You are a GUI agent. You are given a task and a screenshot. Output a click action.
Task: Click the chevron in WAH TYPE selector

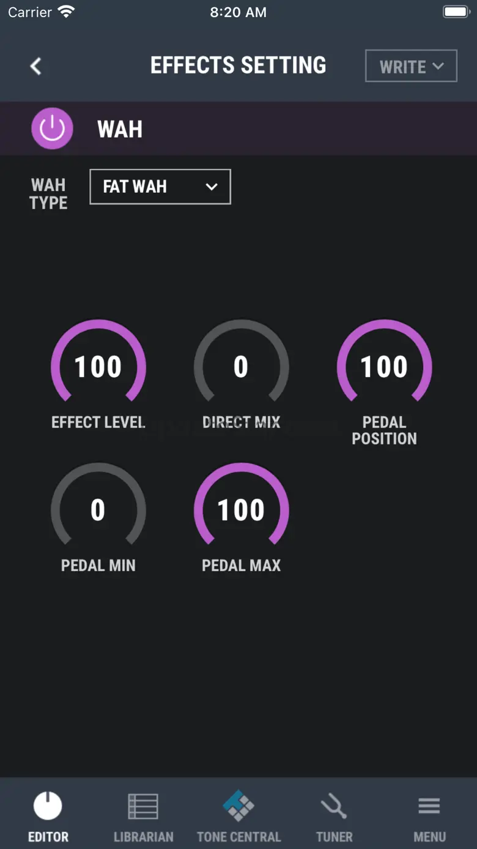pyautogui.click(x=212, y=187)
